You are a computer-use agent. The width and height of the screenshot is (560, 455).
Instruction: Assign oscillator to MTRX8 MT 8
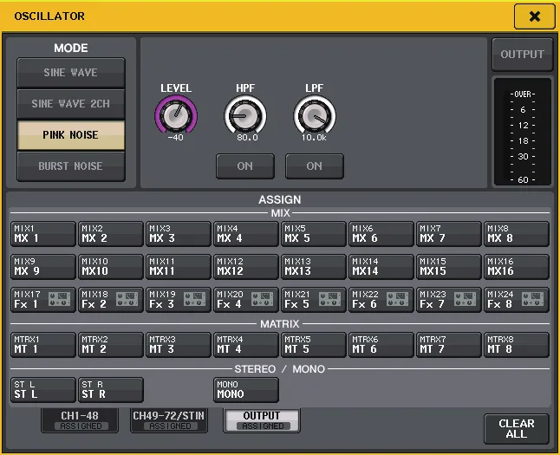[x=517, y=345]
